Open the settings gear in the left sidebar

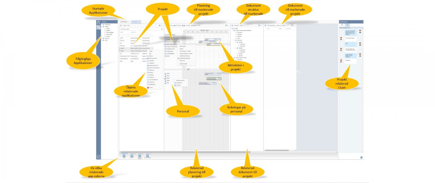(99, 157)
